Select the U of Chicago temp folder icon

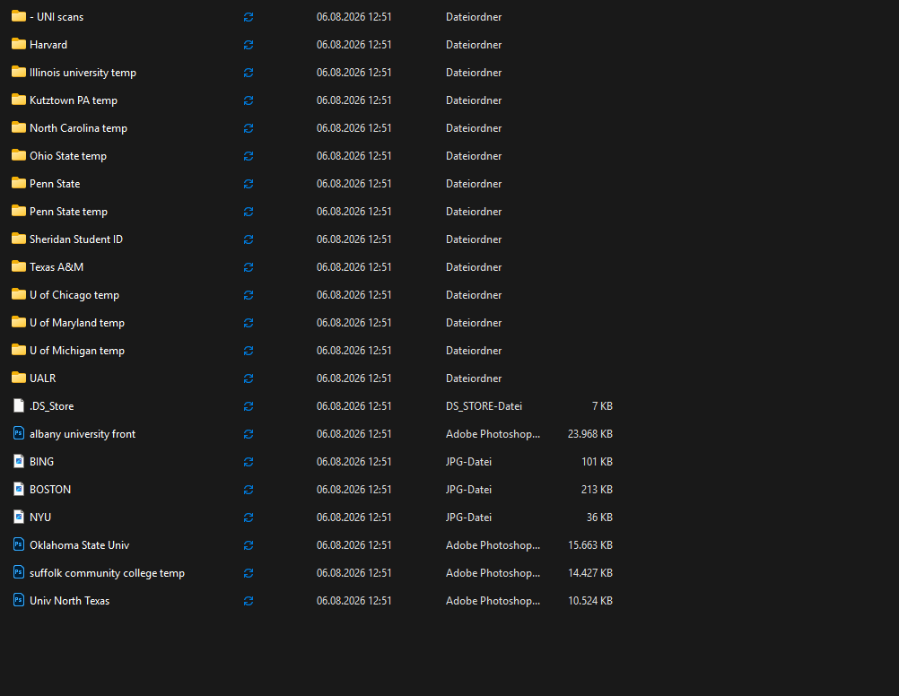tap(18, 294)
